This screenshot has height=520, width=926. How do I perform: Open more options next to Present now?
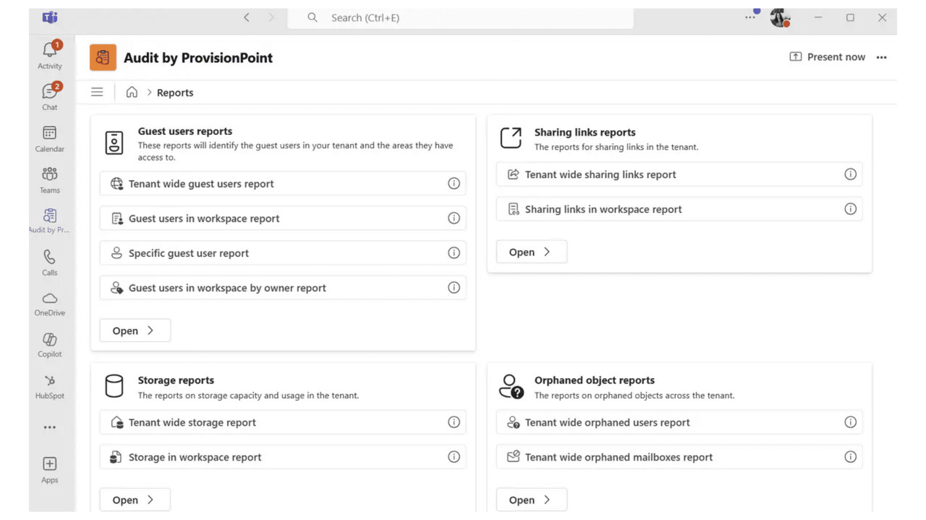coord(881,57)
